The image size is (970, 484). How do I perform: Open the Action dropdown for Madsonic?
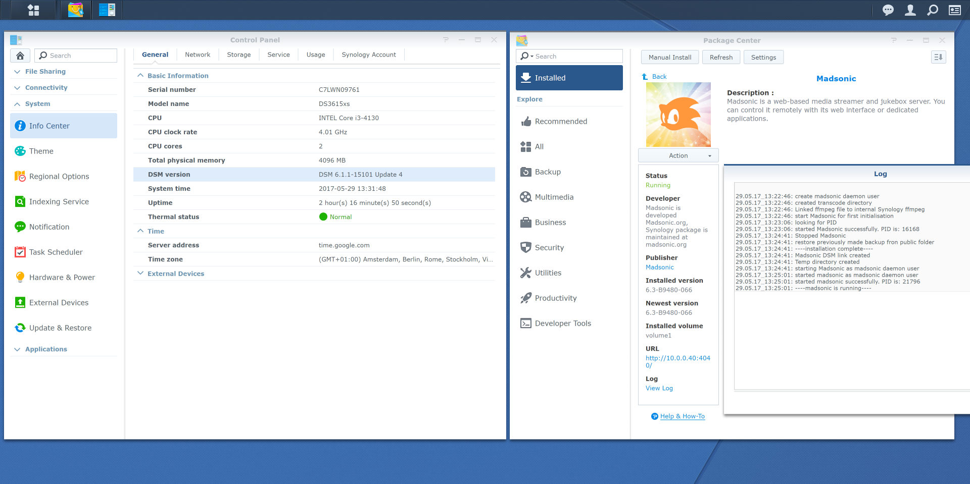point(678,155)
